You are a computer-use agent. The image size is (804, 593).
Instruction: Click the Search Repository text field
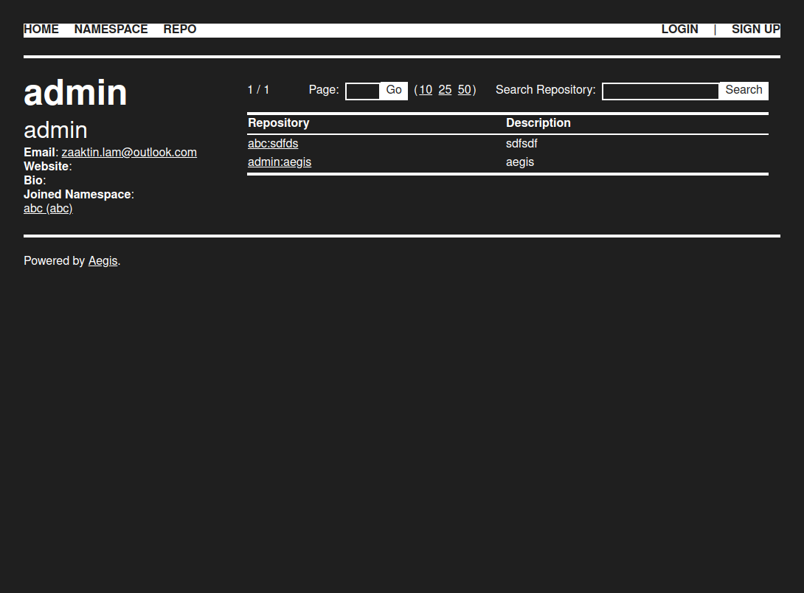point(660,91)
